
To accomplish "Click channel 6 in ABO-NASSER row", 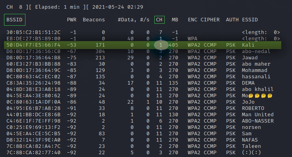I will 161,121.
